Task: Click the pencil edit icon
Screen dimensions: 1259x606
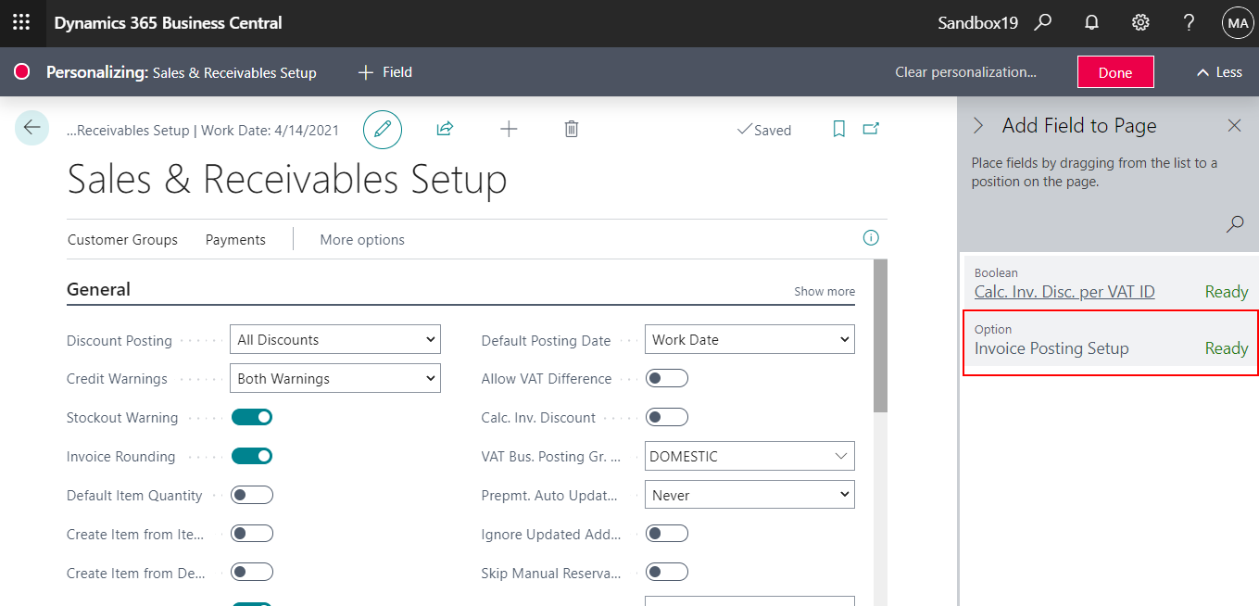Action: pos(383,130)
